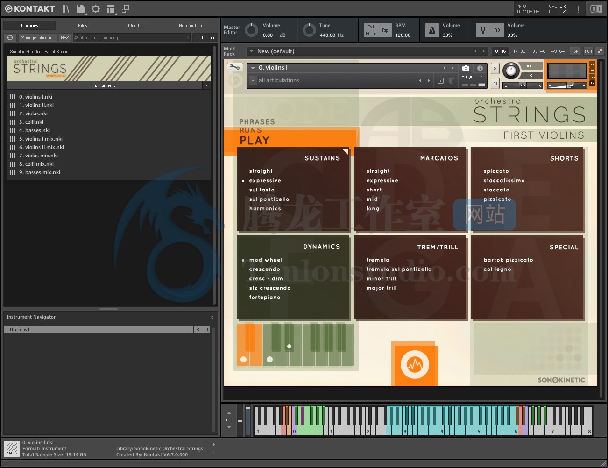Adjust the Master Volume knob
Viewport: 608px width, 468px height.
(251, 30)
